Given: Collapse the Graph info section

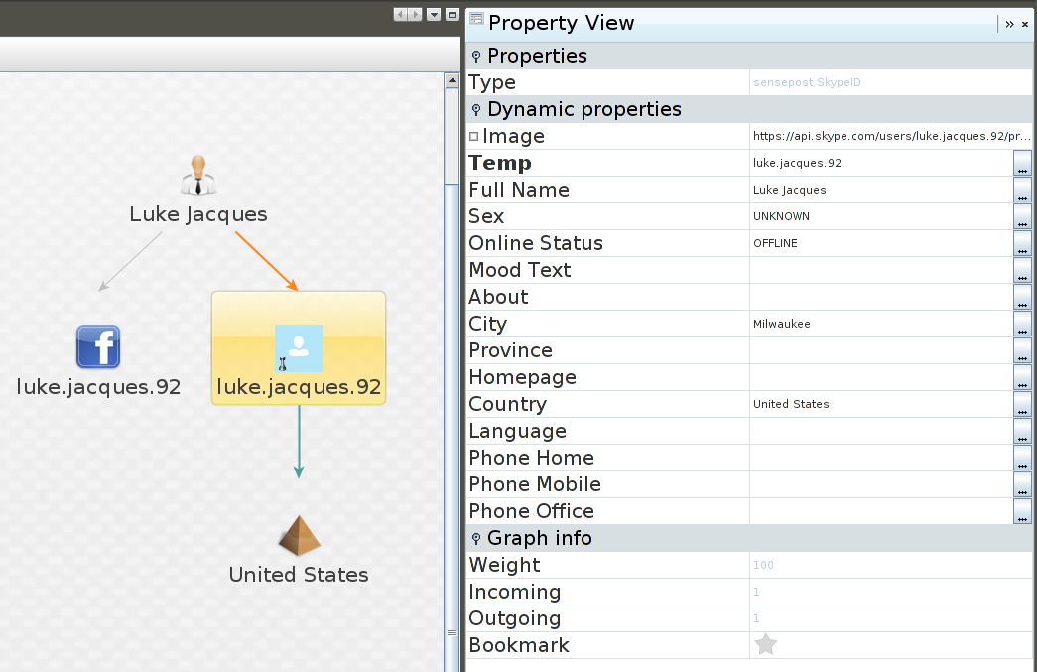Looking at the screenshot, I should click(x=476, y=539).
